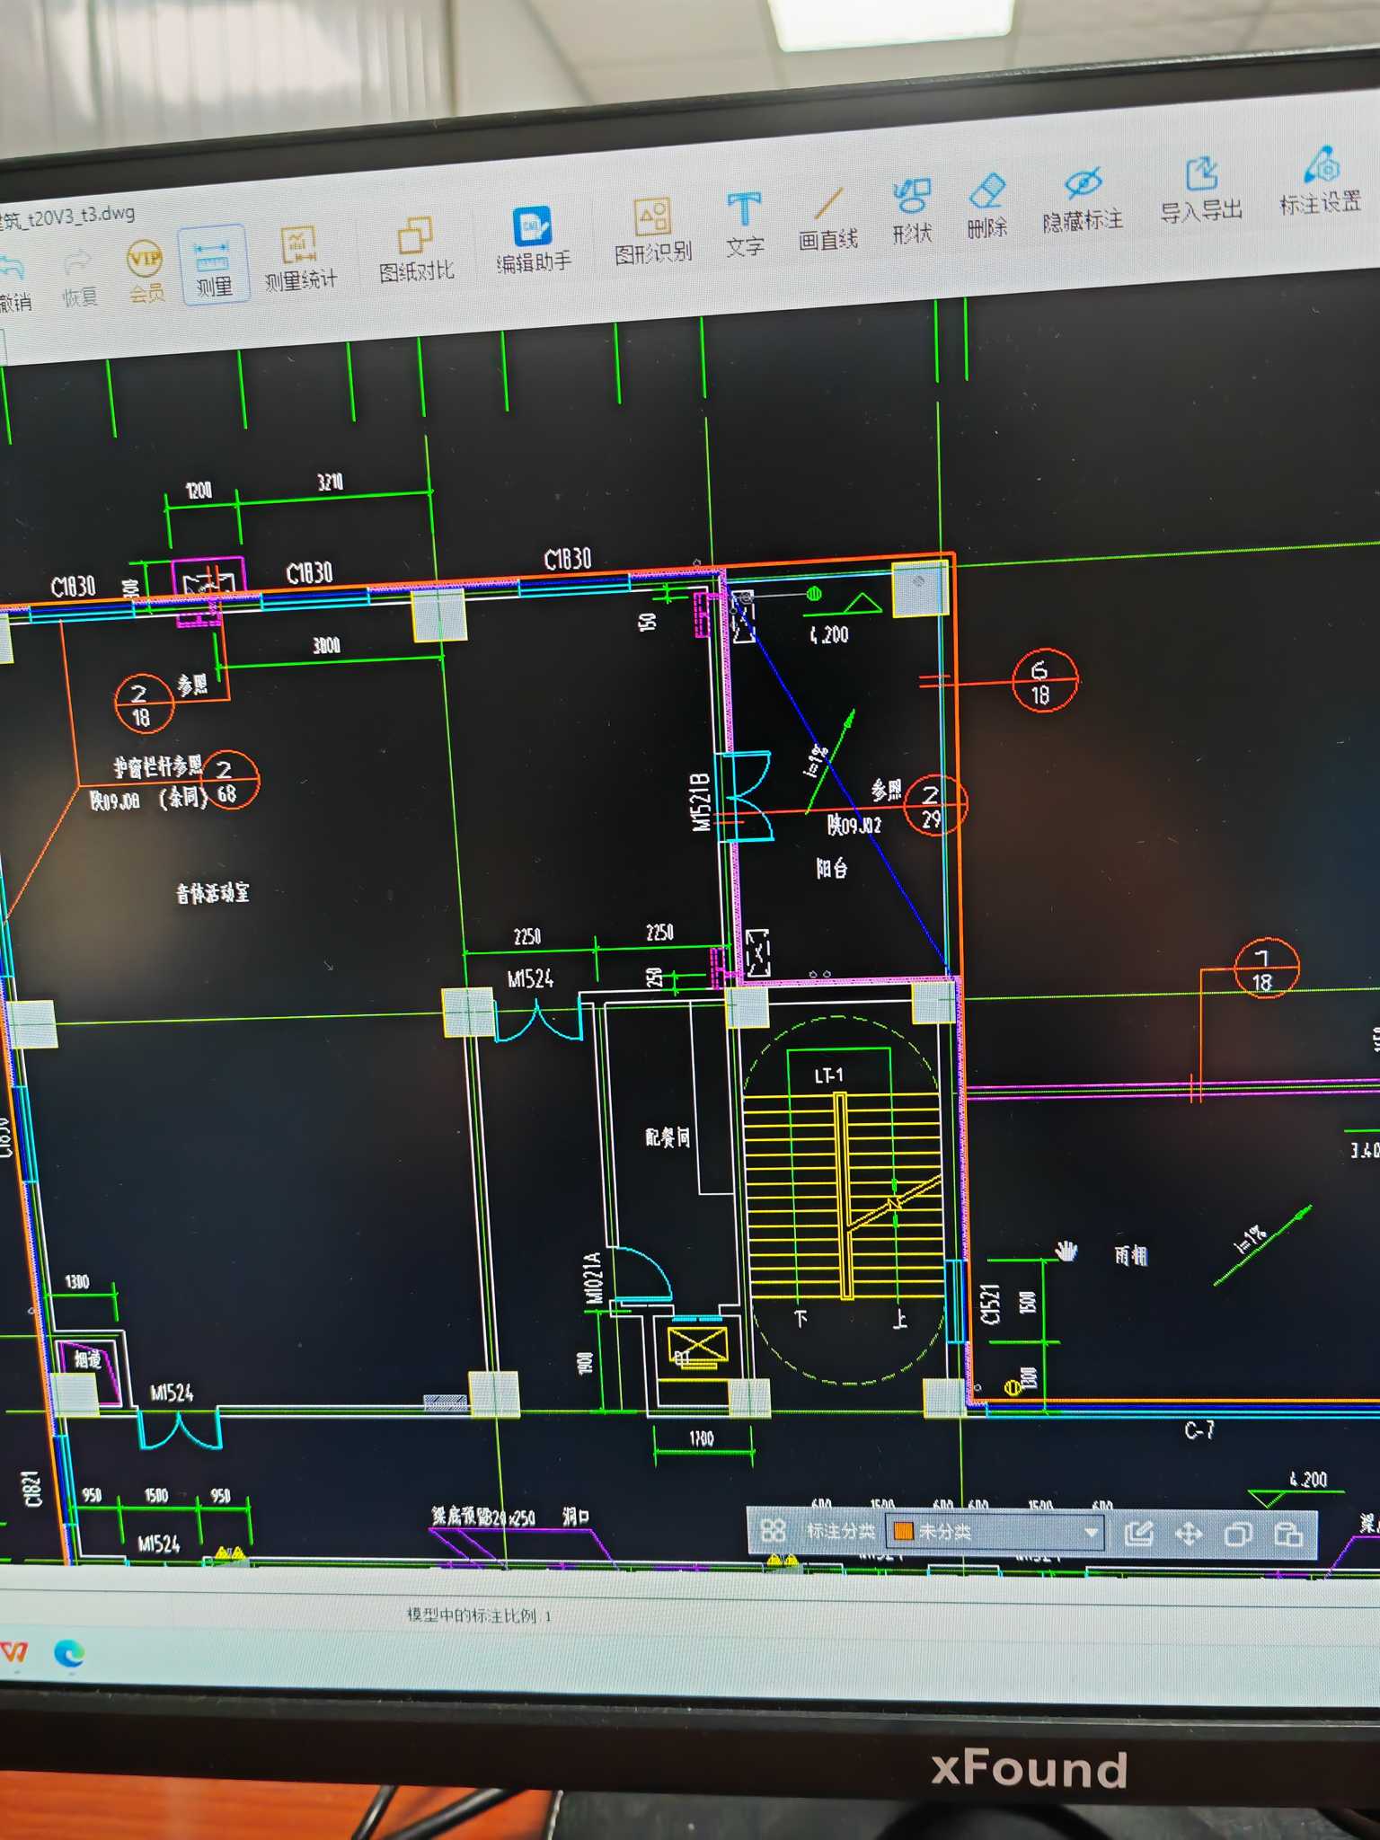
Task: Launch the 编辑助手 edit assistant
Action: (x=533, y=240)
